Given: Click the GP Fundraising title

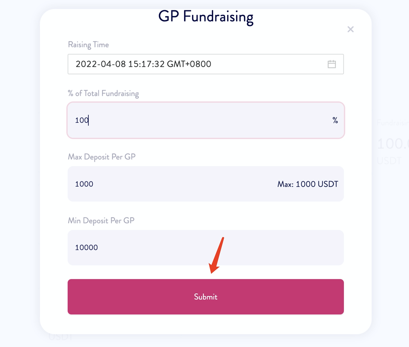Looking at the screenshot, I should click(x=206, y=17).
